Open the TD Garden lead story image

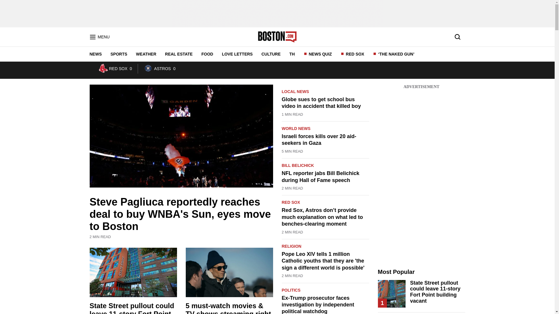[x=181, y=136]
